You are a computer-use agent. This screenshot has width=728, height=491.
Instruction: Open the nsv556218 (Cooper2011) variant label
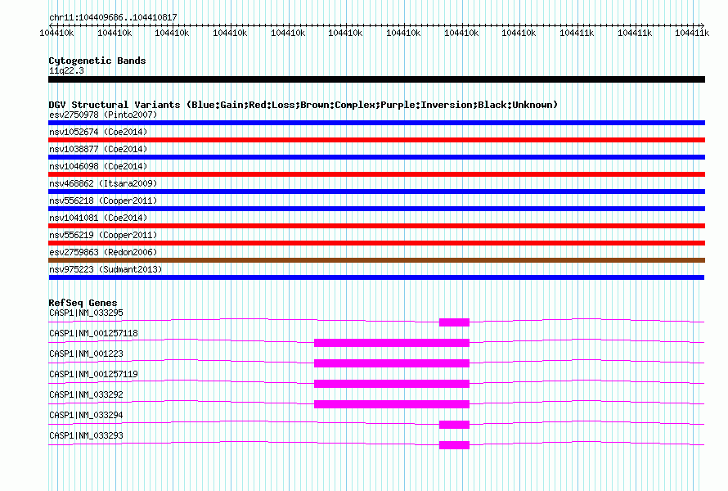pyautogui.click(x=103, y=200)
